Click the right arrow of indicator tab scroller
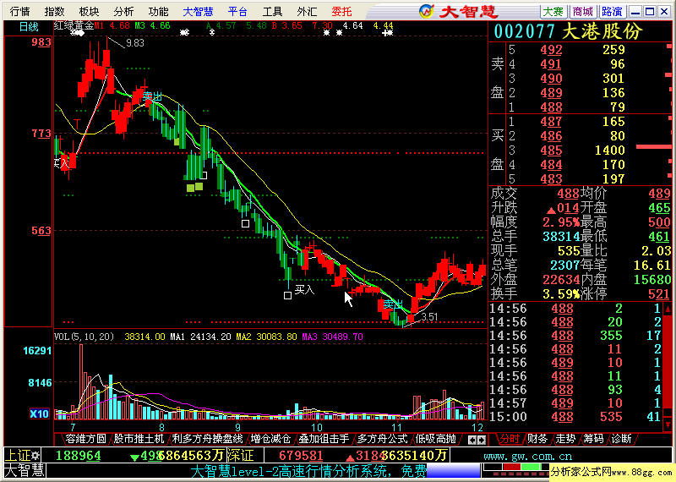Viewport: 676px width, 482px height. click(482, 441)
